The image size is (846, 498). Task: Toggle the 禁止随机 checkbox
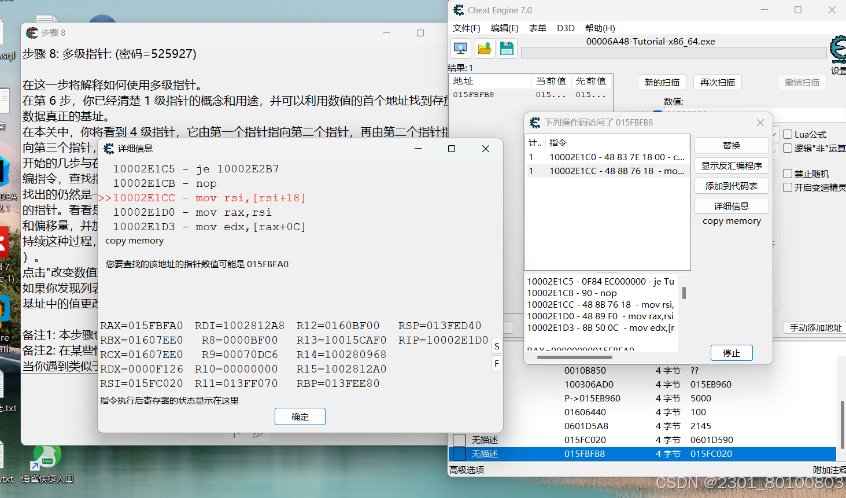coord(788,174)
